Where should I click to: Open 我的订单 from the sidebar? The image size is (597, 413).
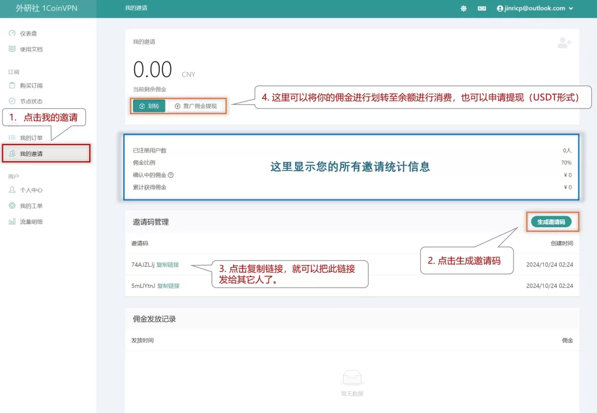click(35, 136)
